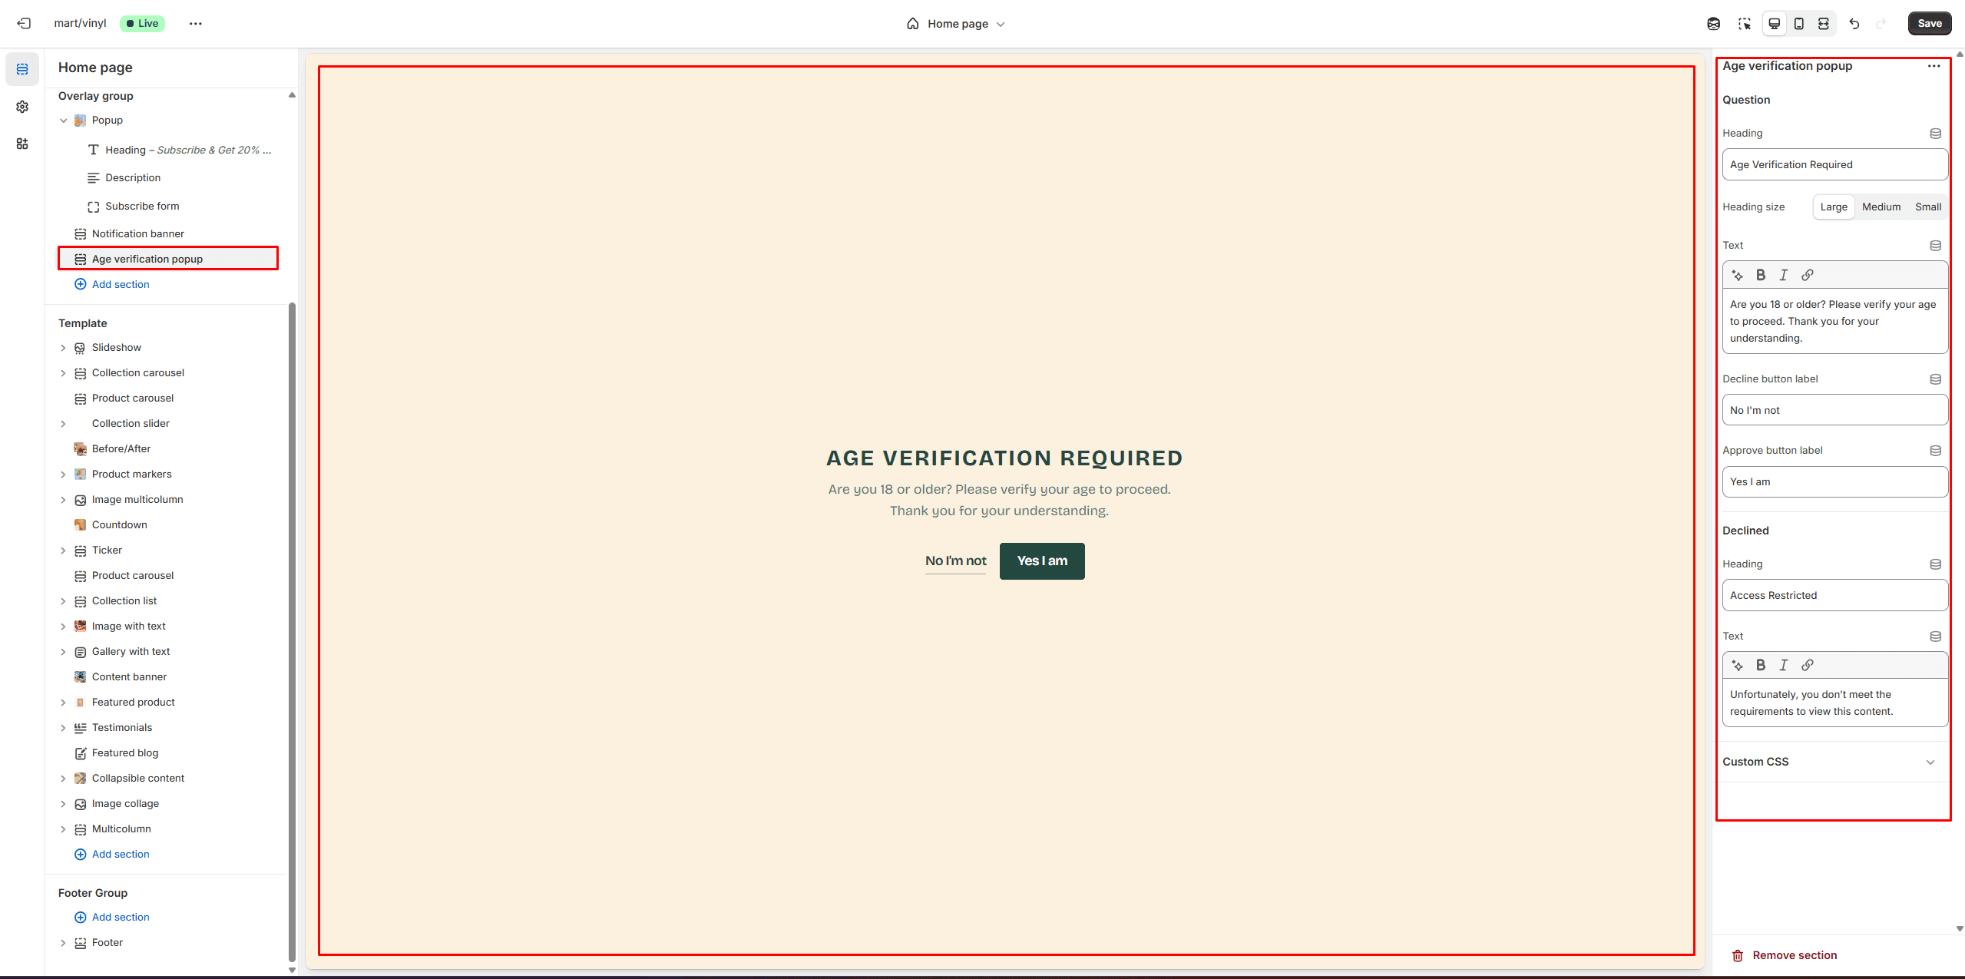The image size is (1965, 979).
Task: Expand the Slideshow section tree item
Action: tap(63, 348)
